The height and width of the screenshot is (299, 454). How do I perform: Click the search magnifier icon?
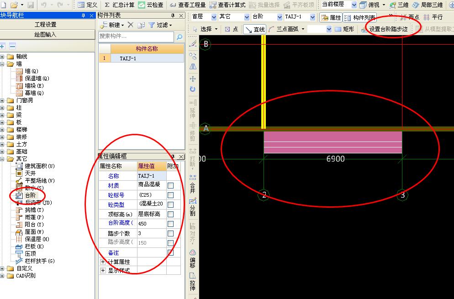179,37
